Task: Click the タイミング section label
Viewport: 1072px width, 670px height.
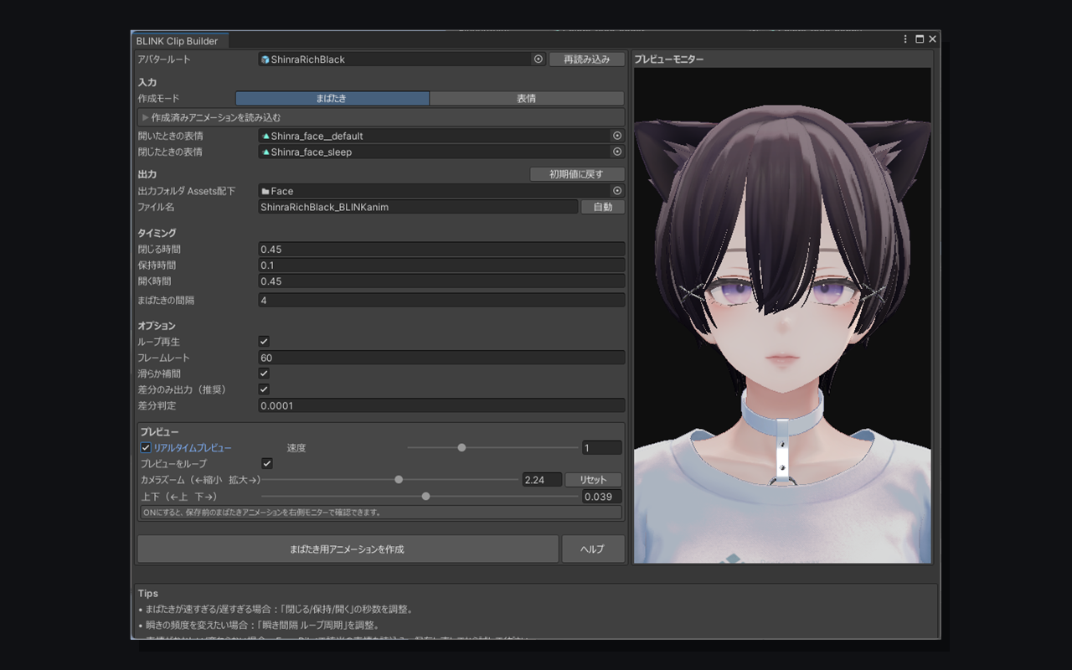Action: (x=157, y=233)
